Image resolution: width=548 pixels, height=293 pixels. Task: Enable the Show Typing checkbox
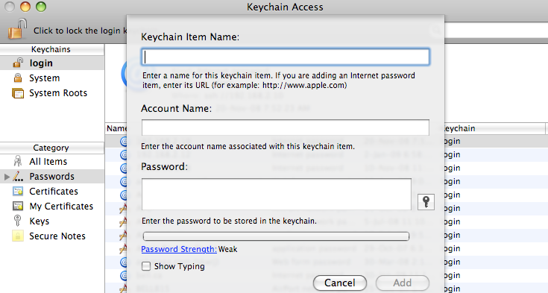tap(146, 266)
